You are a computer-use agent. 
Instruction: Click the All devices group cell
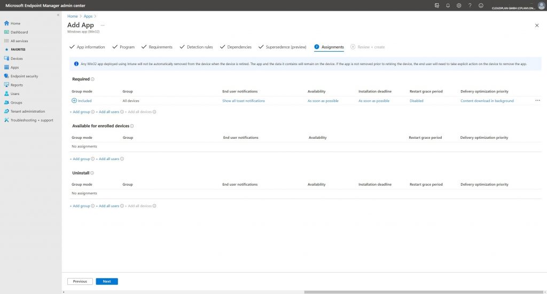[x=131, y=101]
